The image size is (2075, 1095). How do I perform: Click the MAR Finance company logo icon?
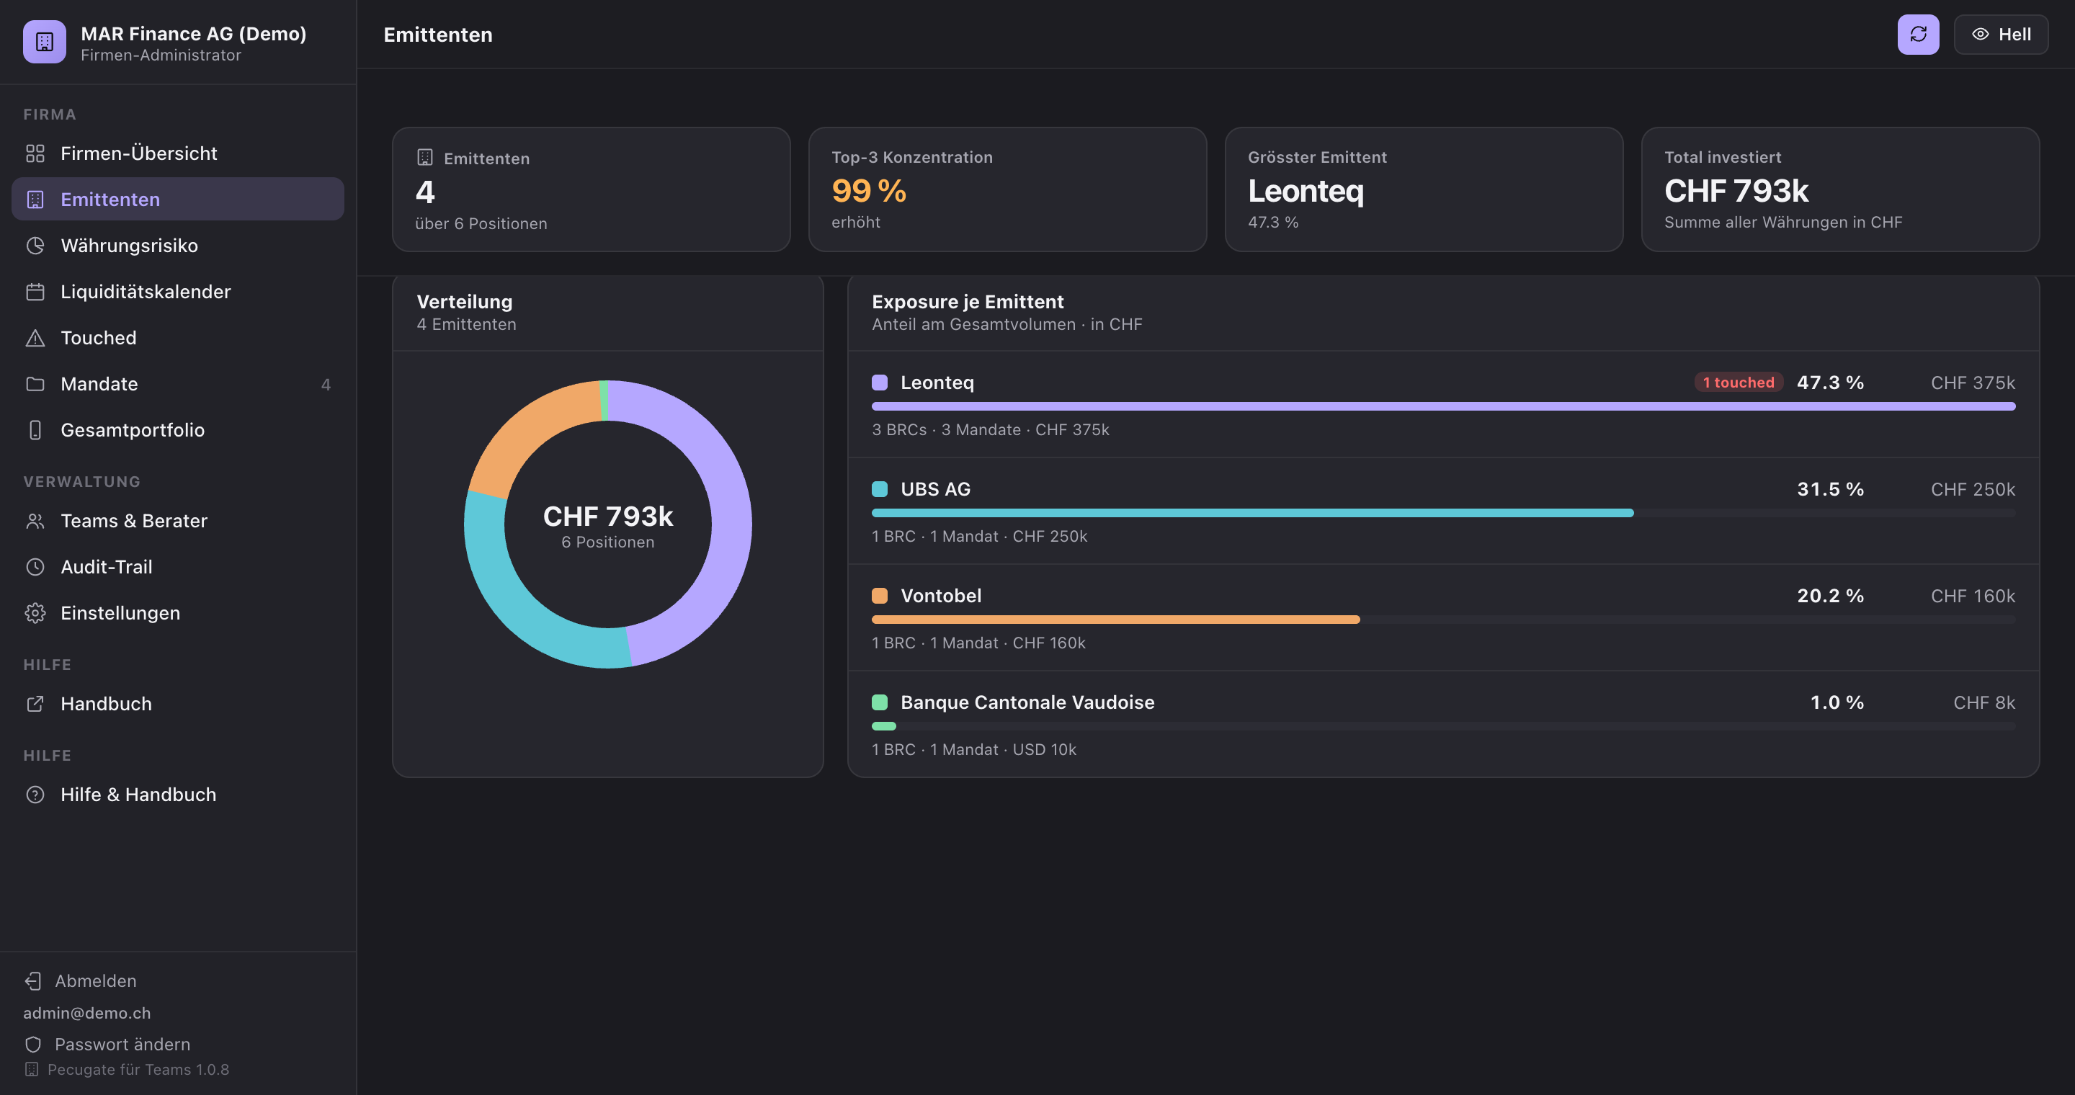point(44,42)
